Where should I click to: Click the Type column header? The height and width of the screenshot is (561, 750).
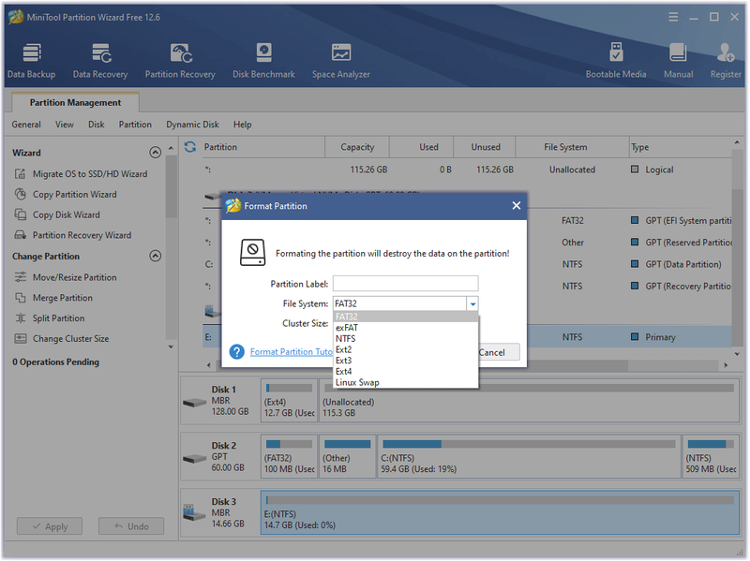point(681,147)
